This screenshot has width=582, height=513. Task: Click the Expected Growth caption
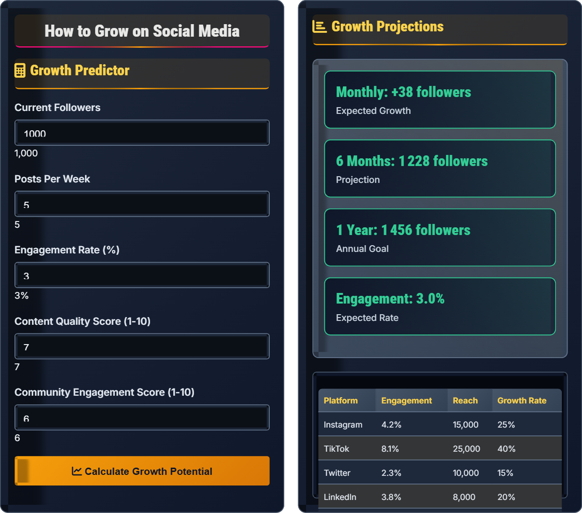(374, 111)
